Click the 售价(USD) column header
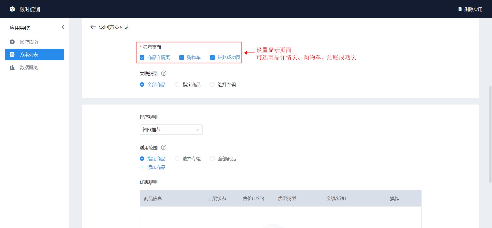The image size is (492, 228). (x=253, y=199)
